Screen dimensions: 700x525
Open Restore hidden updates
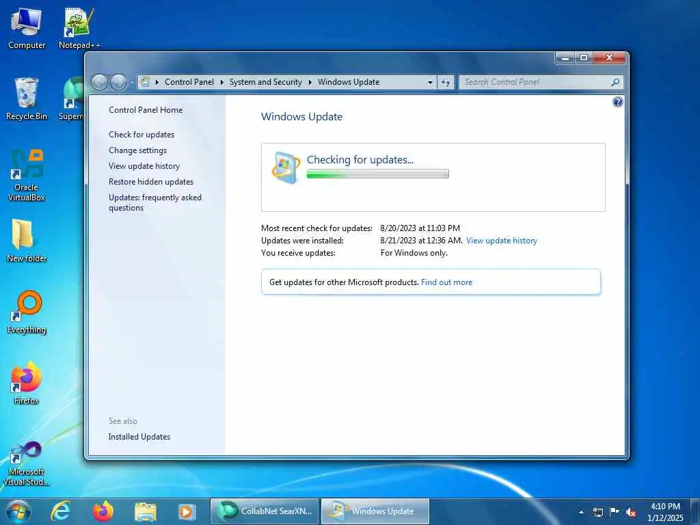[x=151, y=182]
